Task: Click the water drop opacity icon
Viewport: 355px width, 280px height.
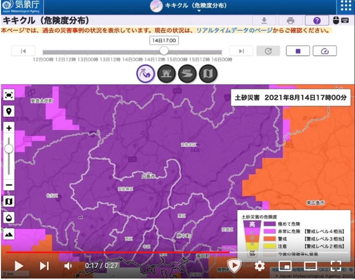Action: coord(9,217)
